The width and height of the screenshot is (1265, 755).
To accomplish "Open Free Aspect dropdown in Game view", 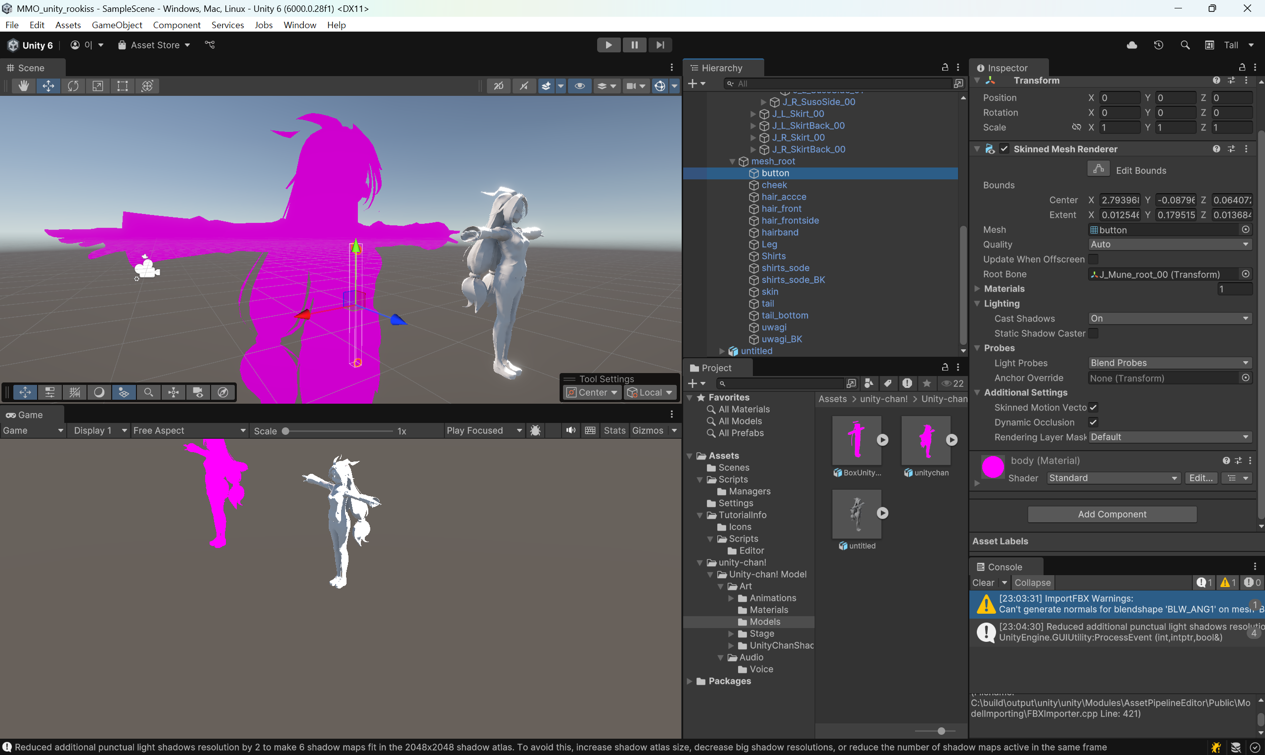I will coord(189,430).
